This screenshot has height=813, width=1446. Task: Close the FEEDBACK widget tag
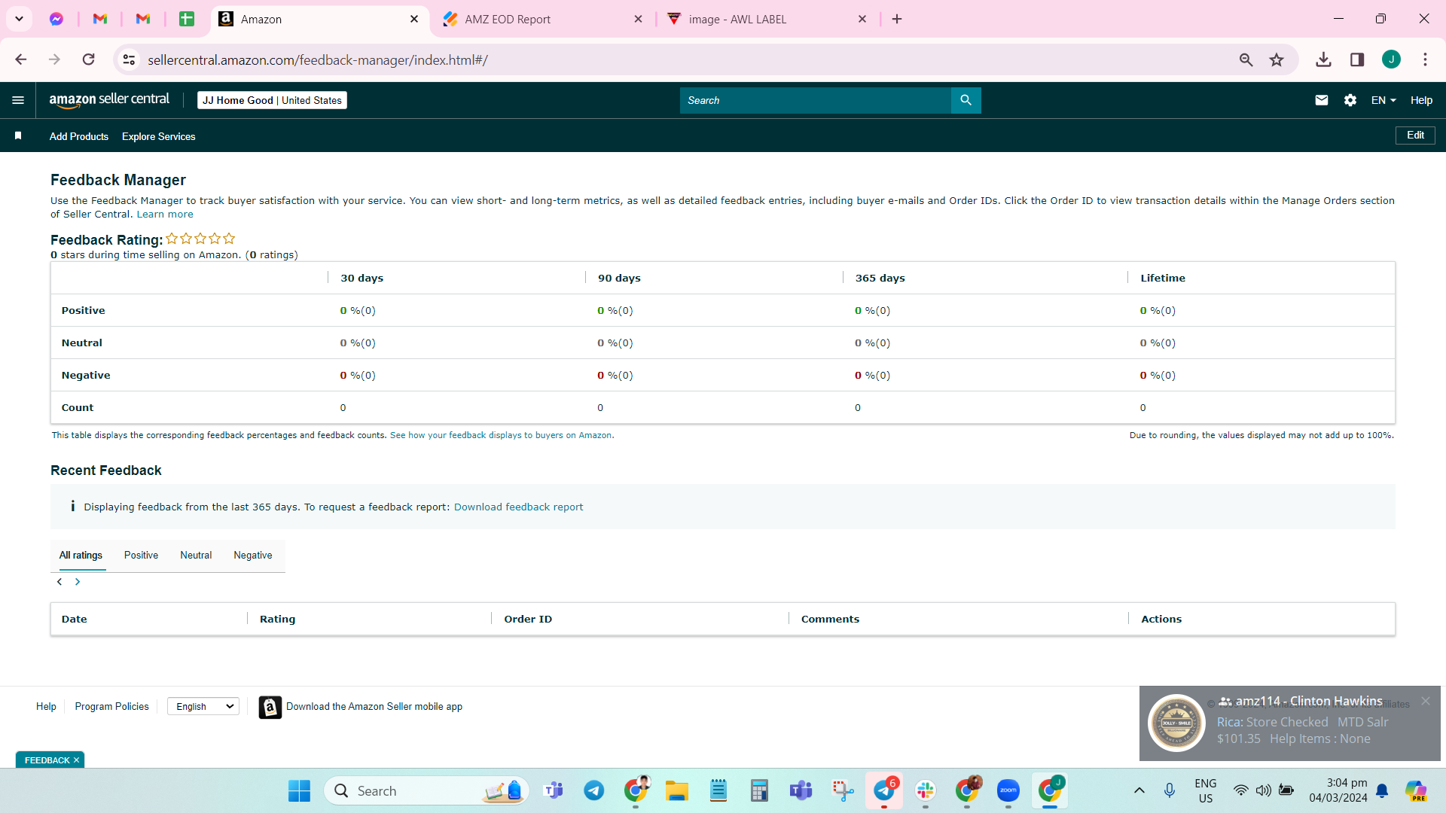pyautogui.click(x=76, y=760)
